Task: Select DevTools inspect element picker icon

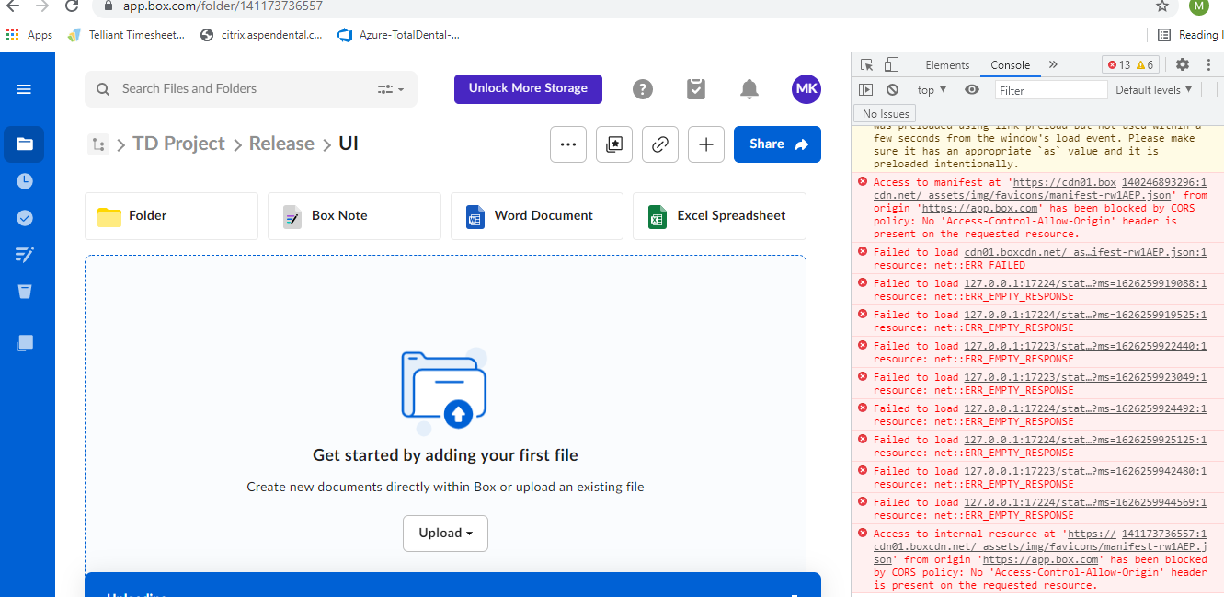Action: point(866,64)
